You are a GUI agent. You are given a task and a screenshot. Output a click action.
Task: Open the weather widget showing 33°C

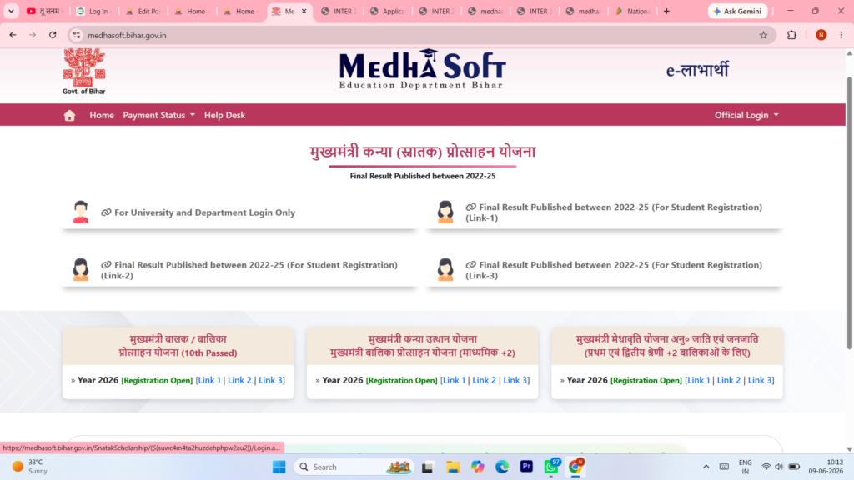(30, 467)
